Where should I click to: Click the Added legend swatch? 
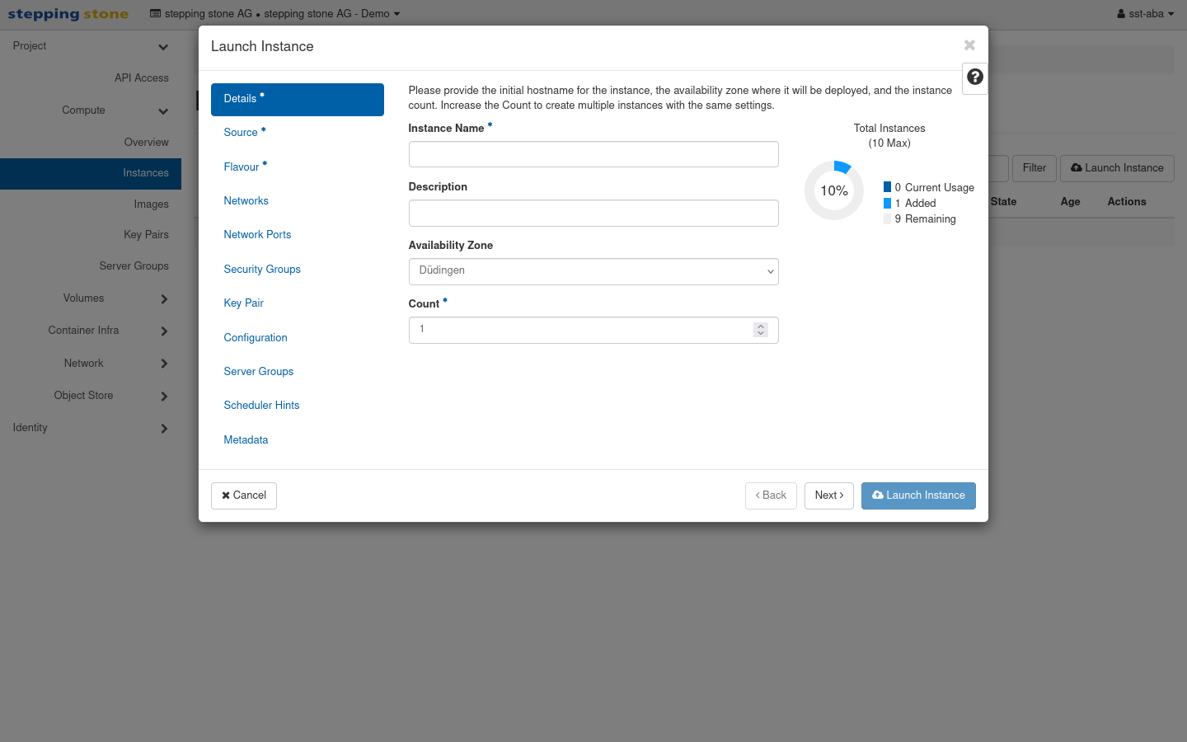(x=887, y=203)
